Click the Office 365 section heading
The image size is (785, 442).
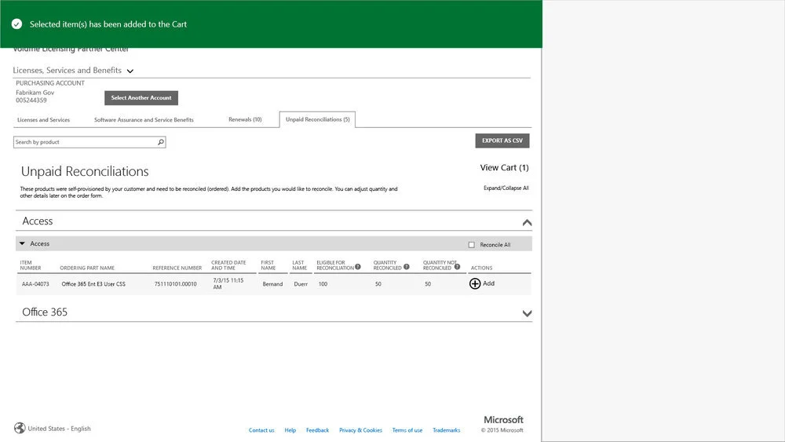tap(45, 312)
